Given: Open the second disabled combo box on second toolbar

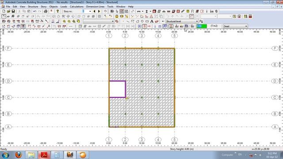Looking at the screenshot, I should click(x=224, y=16).
